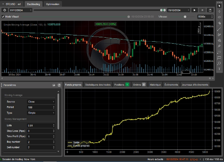This screenshot has height=162, width=224.
Task: Click the Take Profit (Pips) stepper arrows
Action: 54,137
